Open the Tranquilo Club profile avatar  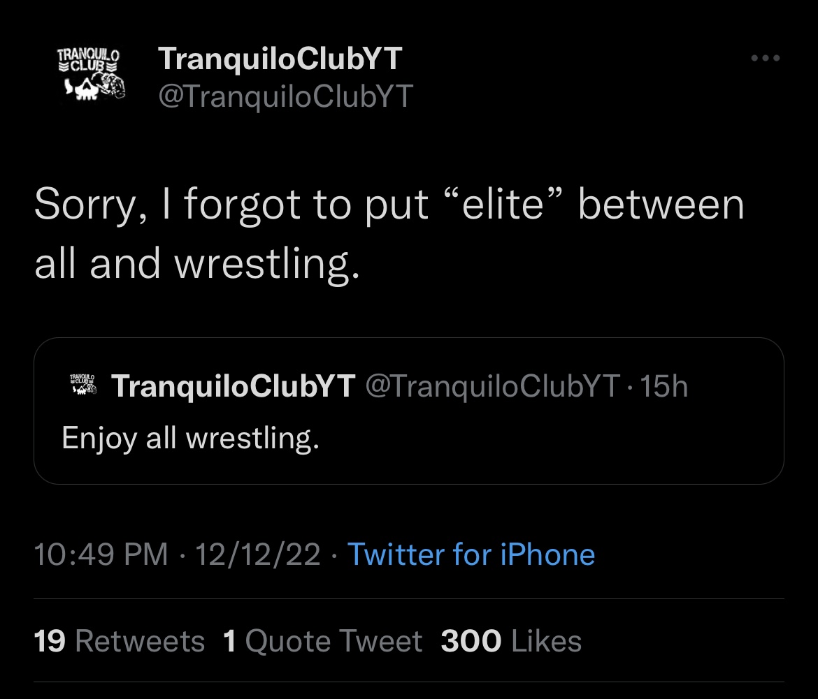tap(89, 75)
